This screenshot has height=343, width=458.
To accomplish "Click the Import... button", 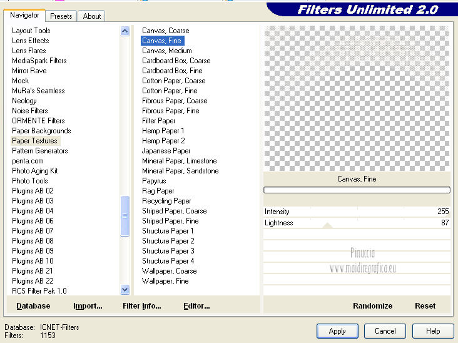I will 88,306.
